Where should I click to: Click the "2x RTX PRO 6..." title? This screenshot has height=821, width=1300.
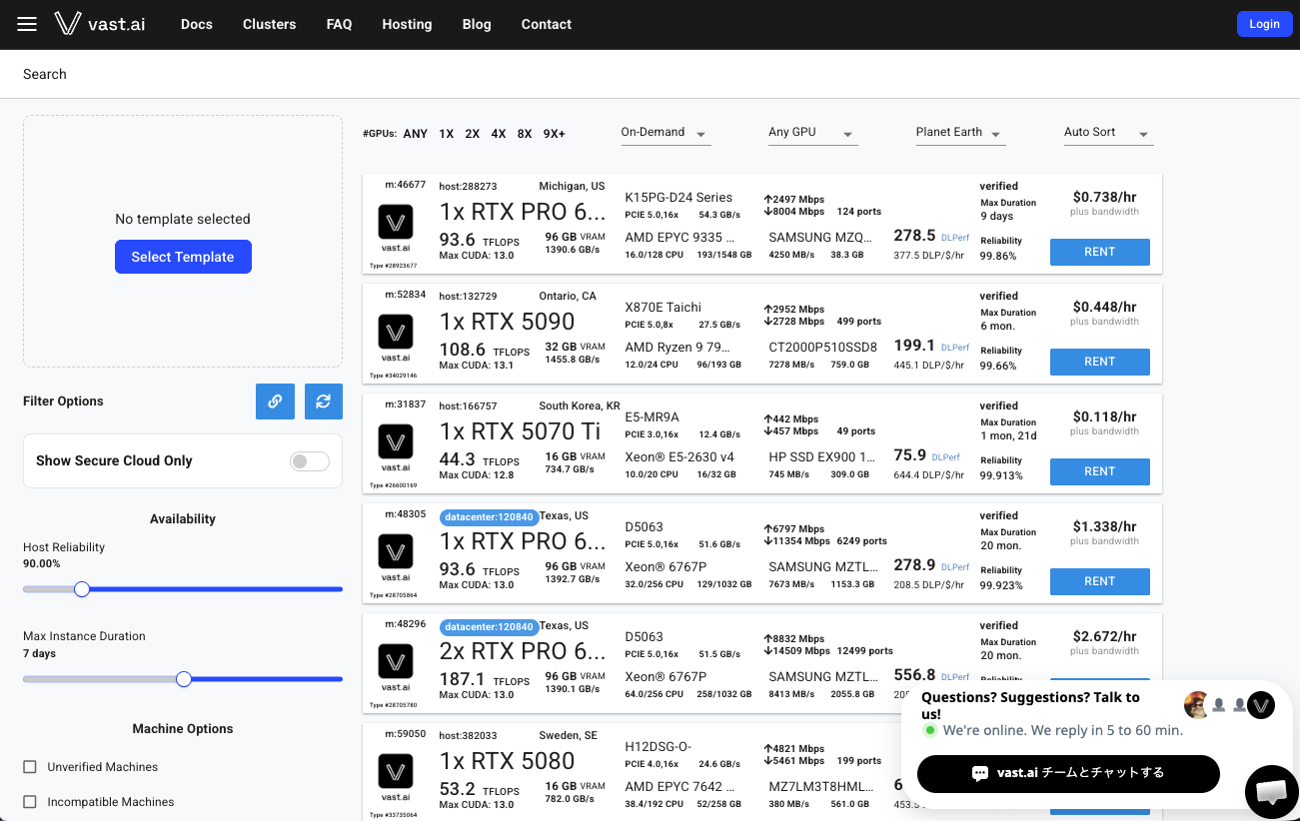click(x=523, y=651)
